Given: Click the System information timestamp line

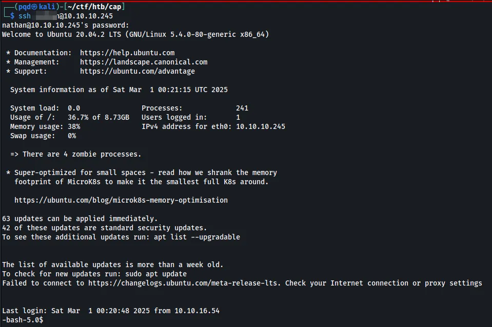Looking at the screenshot, I should point(119,90).
